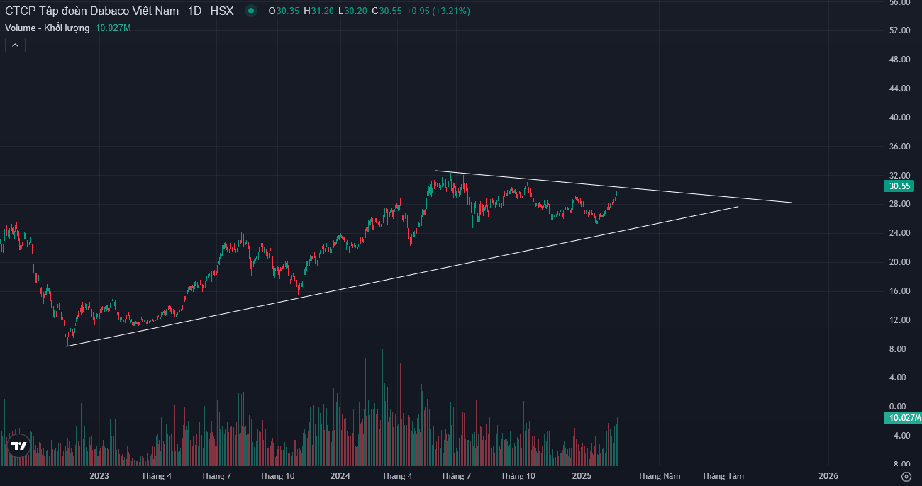Select the descending upper trend line
This screenshot has width=922, height=486.
(613, 186)
